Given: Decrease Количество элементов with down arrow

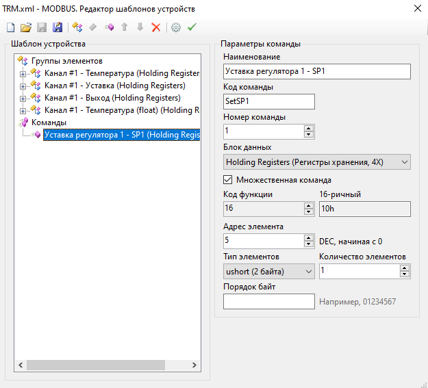Looking at the screenshot, I should [405, 274].
